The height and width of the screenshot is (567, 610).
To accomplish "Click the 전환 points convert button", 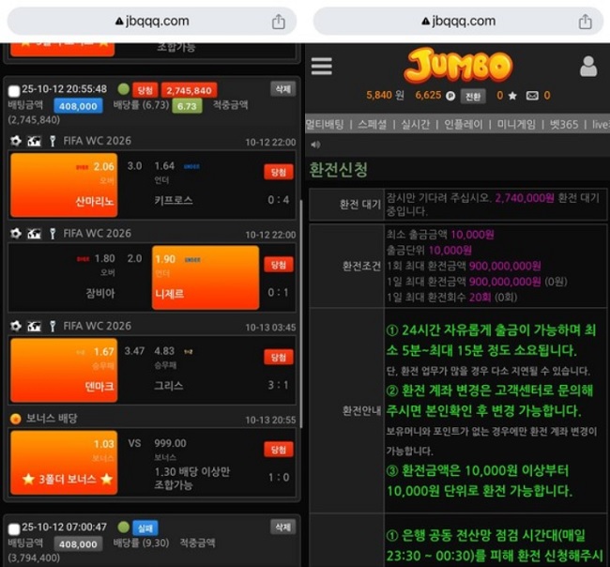I will pos(473,96).
